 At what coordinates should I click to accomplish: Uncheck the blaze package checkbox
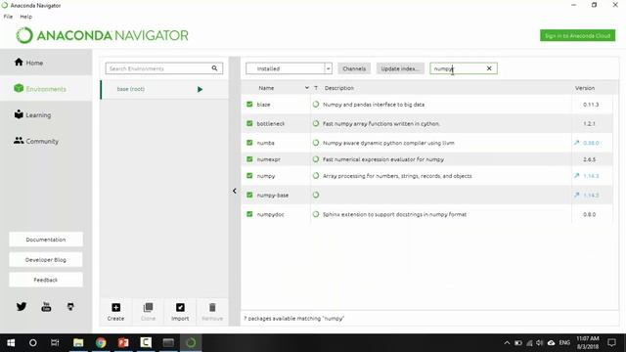(x=249, y=105)
